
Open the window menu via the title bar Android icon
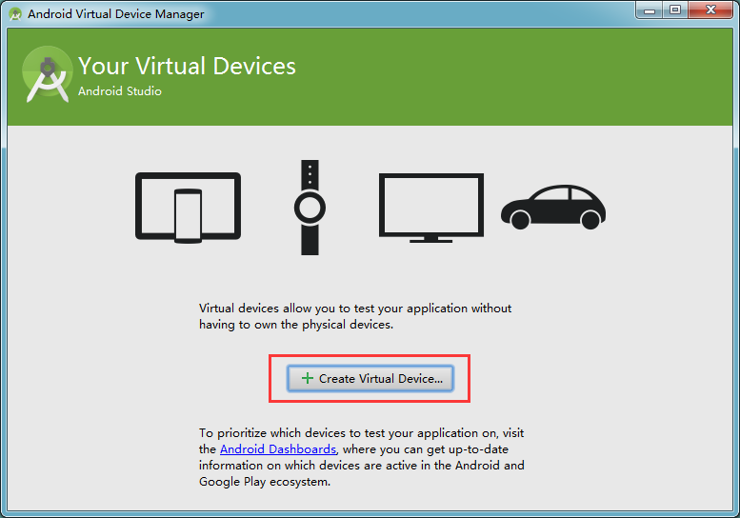click(14, 14)
